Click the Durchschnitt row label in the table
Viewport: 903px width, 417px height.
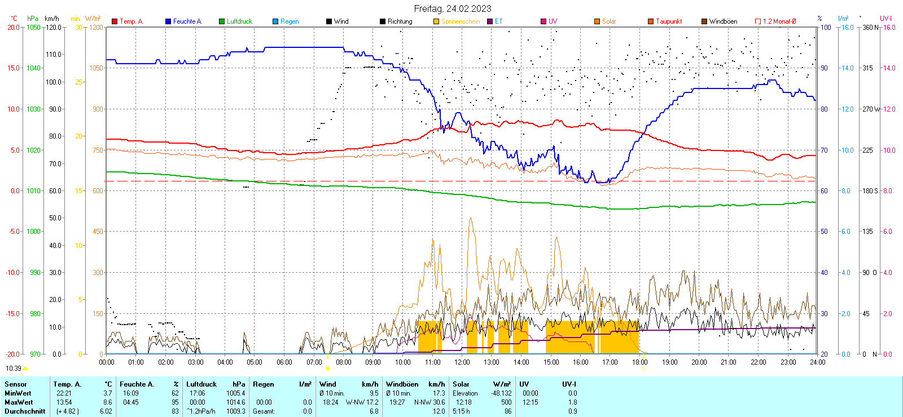click(x=25, y=411)
